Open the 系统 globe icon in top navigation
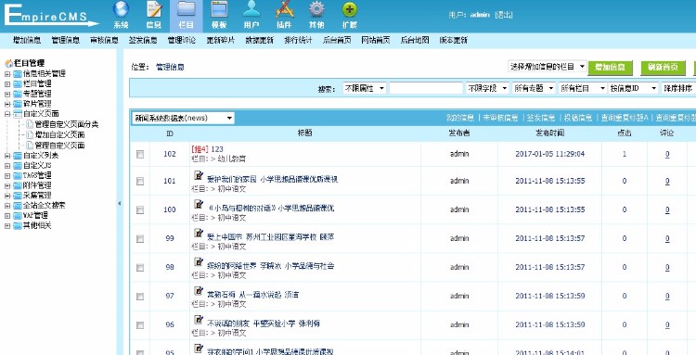Viewport: 696px width, 355px height. click(121, 9)
